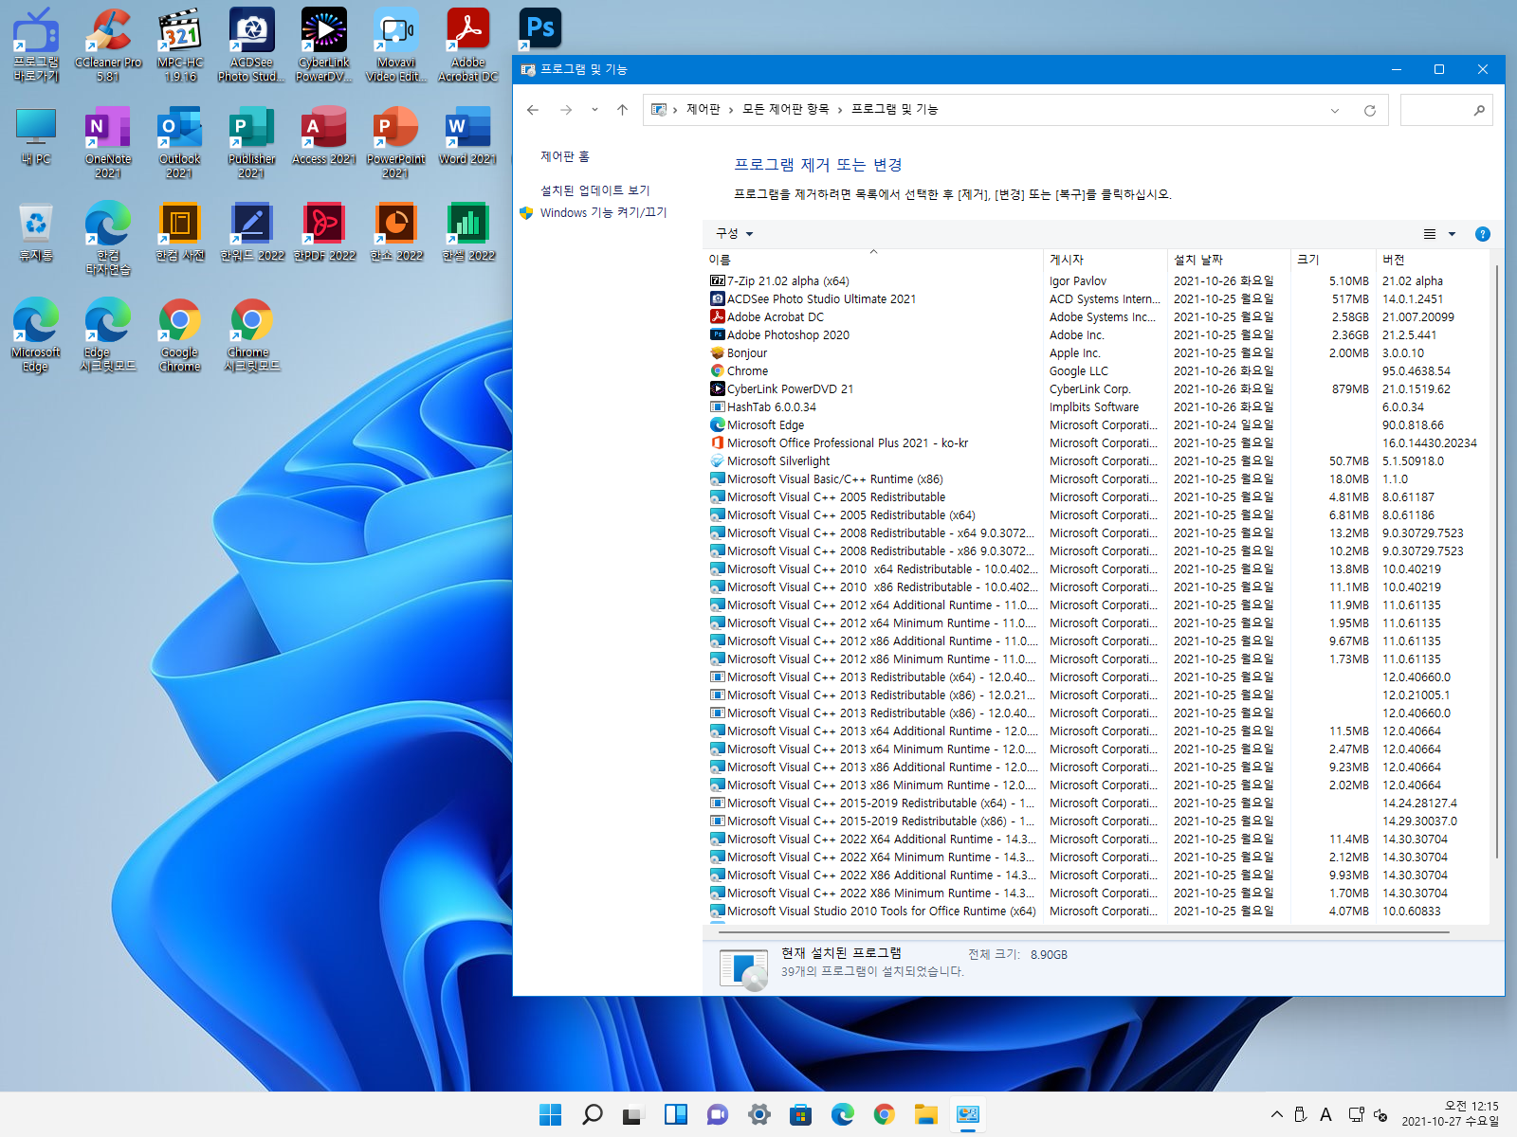Screen dimensions: 1517x1137
Task: Open 설치된 업데이트 보기 link
Action: [595, 190]
